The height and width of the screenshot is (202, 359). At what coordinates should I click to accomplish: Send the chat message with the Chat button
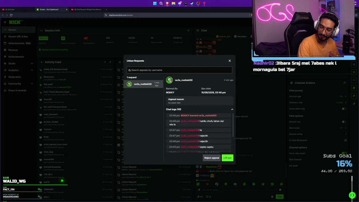[280, 197]
